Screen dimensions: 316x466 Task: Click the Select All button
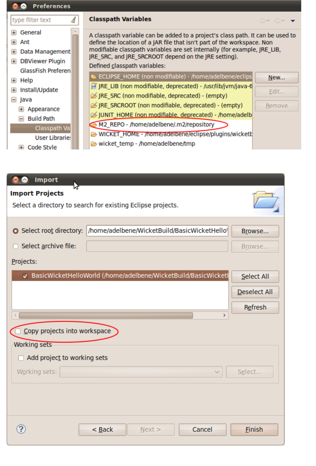255,277
